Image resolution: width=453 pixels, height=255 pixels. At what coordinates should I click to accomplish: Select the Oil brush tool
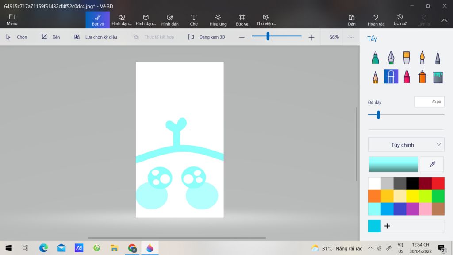tap(407, 58)
